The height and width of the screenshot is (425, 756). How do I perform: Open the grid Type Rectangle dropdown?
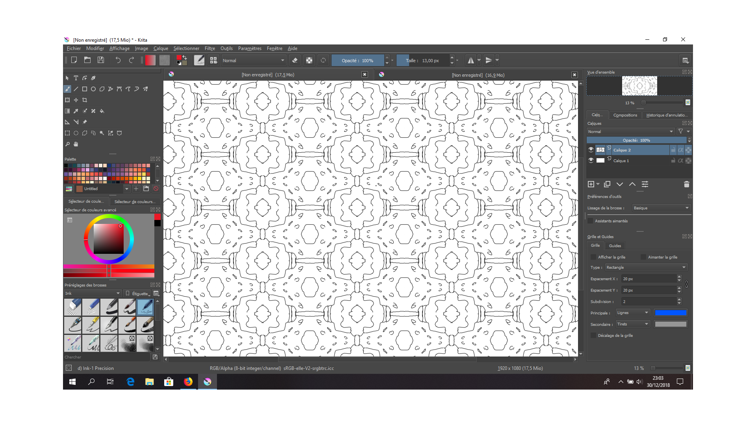coord(646,267)
